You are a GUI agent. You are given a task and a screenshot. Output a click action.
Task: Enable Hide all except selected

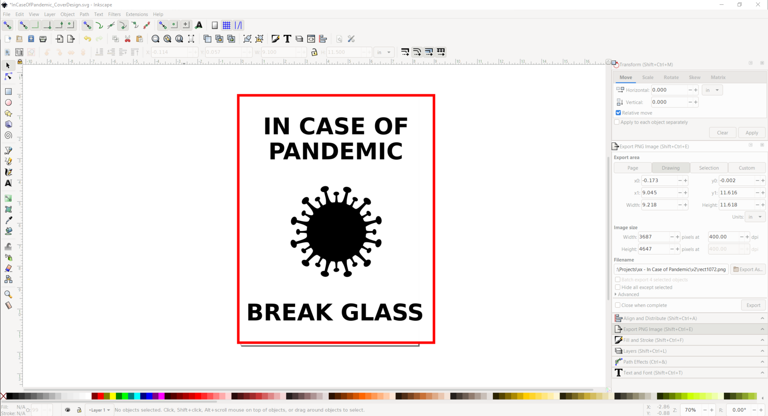coord(618,287)
